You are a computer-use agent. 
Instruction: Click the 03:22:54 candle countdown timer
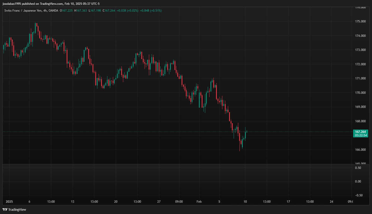click(361, 135)
